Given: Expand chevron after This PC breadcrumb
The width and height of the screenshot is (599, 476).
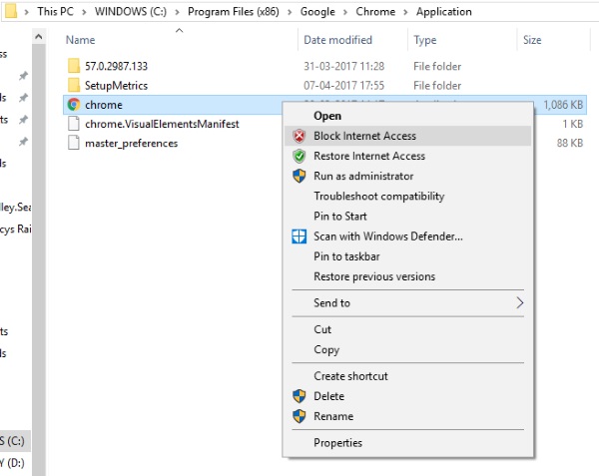Looking at the screenshot, I should [84, 12].
